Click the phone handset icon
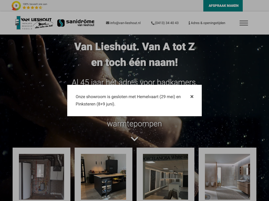Viewport: 269px width, 201px height. [x=153, y=23]
